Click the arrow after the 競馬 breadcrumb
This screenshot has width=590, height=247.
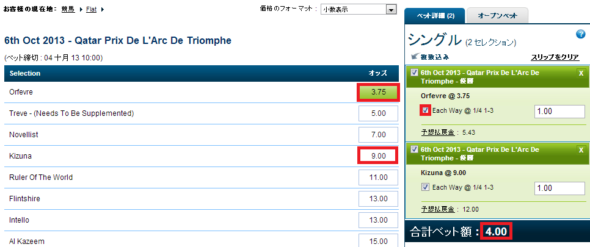(82, 10)
